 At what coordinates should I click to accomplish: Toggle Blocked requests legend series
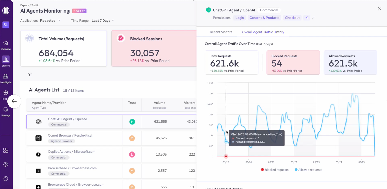pyautogui.click(x=275, y=170)
